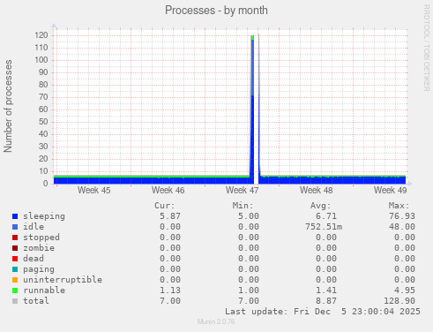Screen dimensions: 433x332
Task: Click the 'Number of processes' axis label
Action: coord(8,106)
